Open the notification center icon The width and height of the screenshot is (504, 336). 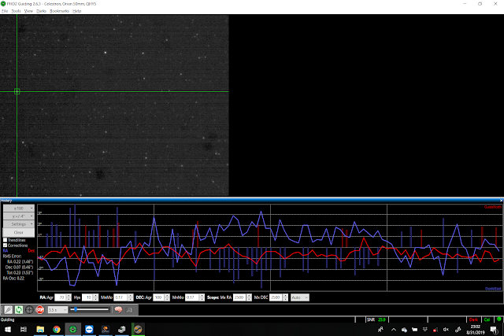pyautogui.click(x=494, y=330)
